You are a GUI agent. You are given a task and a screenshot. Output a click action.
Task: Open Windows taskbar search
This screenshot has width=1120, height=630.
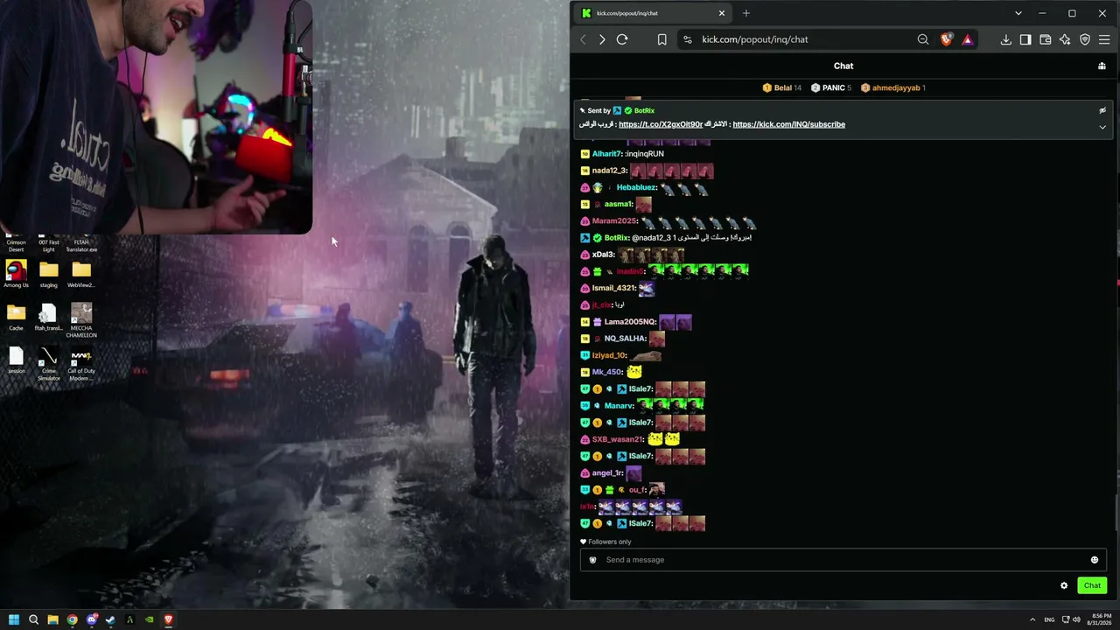point(33,620)
